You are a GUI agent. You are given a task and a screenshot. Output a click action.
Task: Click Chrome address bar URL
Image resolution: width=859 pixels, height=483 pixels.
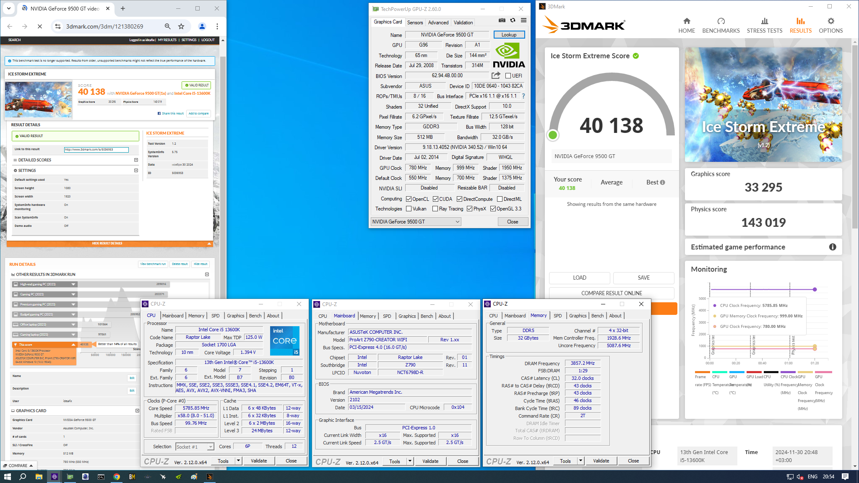104,26
